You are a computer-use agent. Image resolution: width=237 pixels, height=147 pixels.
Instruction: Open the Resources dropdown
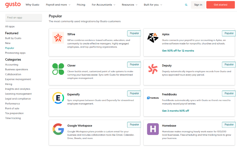pos(130,5)
